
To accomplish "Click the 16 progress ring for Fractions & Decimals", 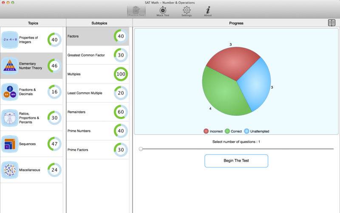I will click(54, 92).
